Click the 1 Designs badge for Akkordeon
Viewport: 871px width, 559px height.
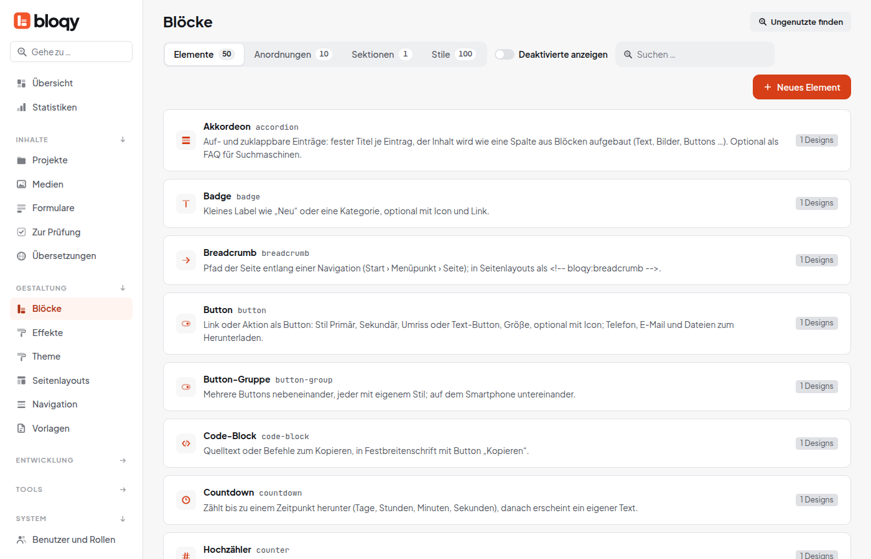coord(817,140)
